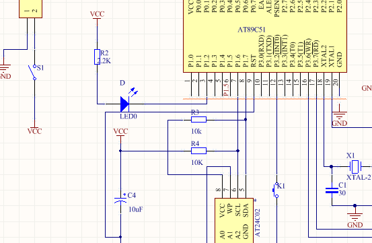Select the two-pin connector at top left

(x=30, y=9)
